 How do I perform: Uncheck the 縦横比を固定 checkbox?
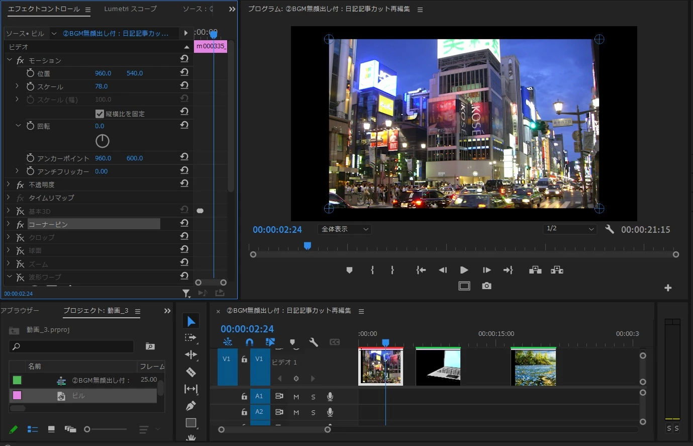pos(100,114)
